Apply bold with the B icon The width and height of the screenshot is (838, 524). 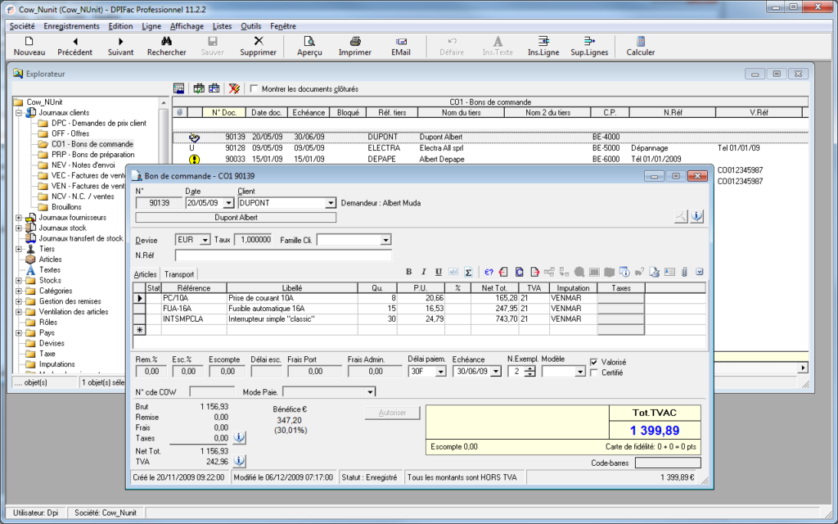pos(409,272)
